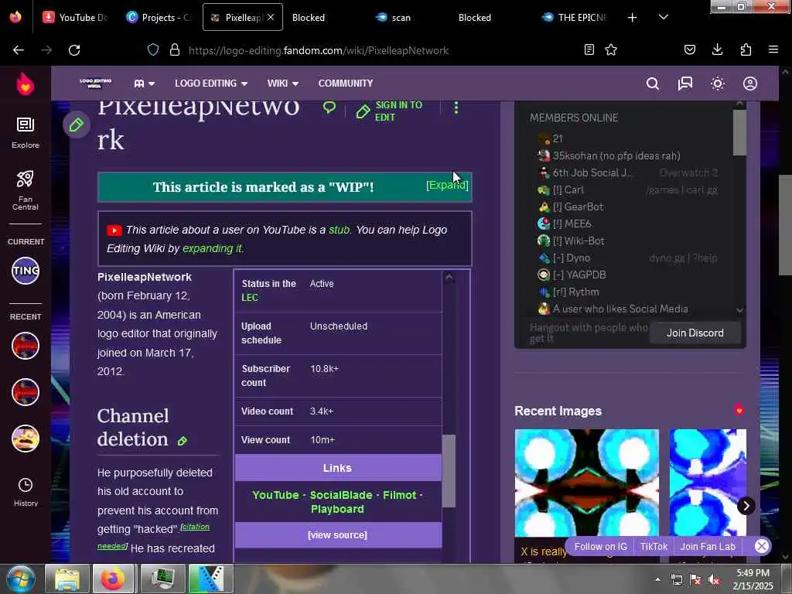Open the Filmot link
Screen dimensions: 792x594
(399, 495)
